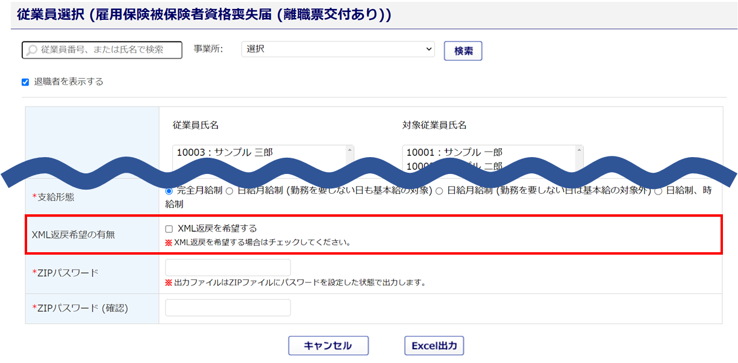738x363 pixels.
Task: Choose the 完全月給制 radio button
Action: pos(169,191)
